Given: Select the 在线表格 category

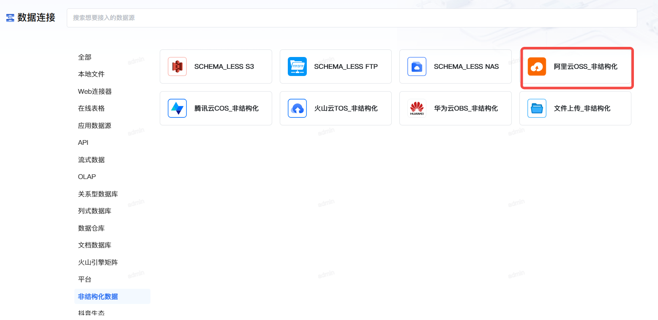Looking at the screenshot, I should pyautogui.click(x=91, y=108).
